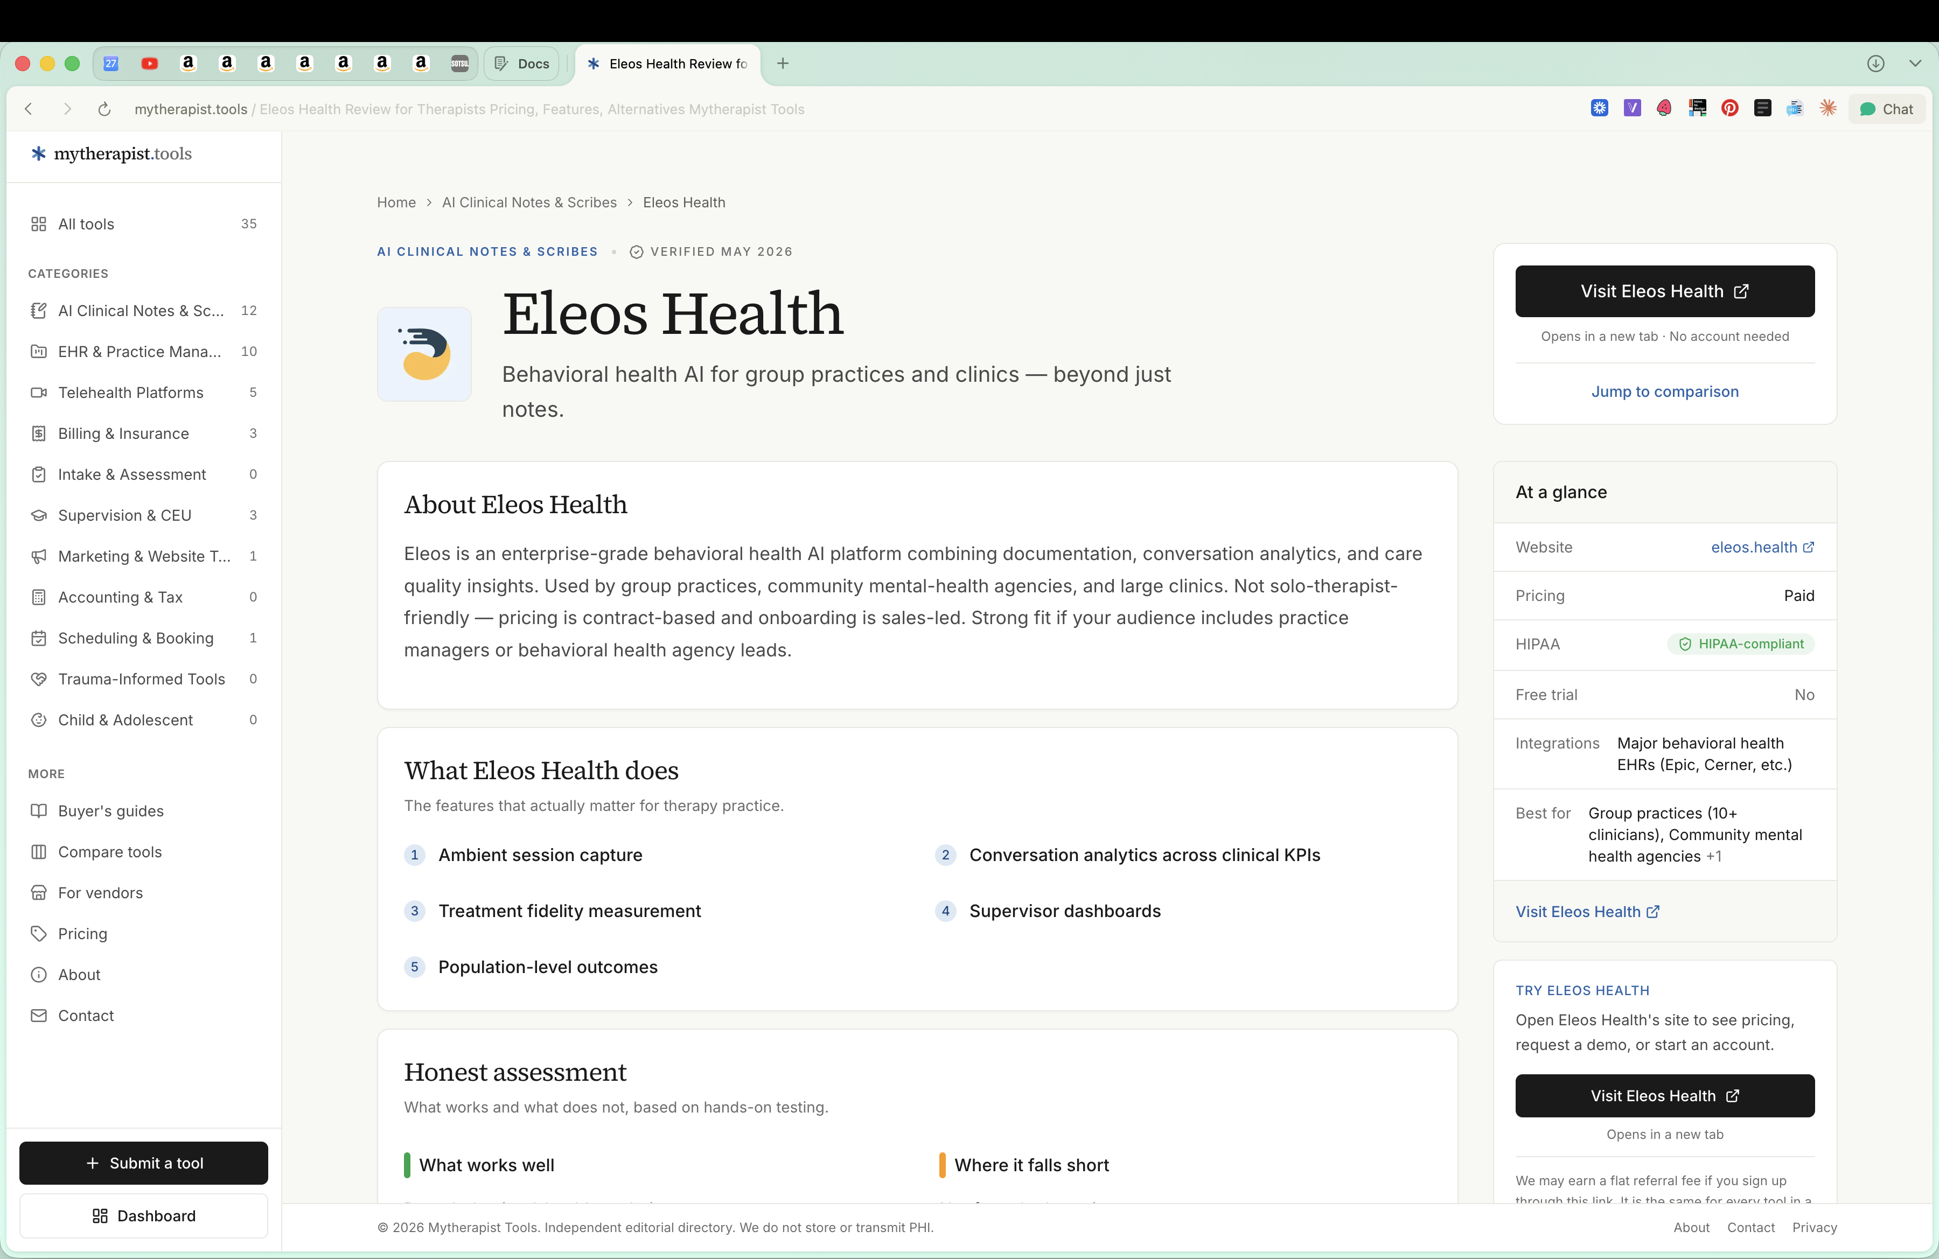Click Visit Eleos Health link in At a glance
Image resolution: width=1939 pixels, height=1259 pixels.
point(1587,912)
